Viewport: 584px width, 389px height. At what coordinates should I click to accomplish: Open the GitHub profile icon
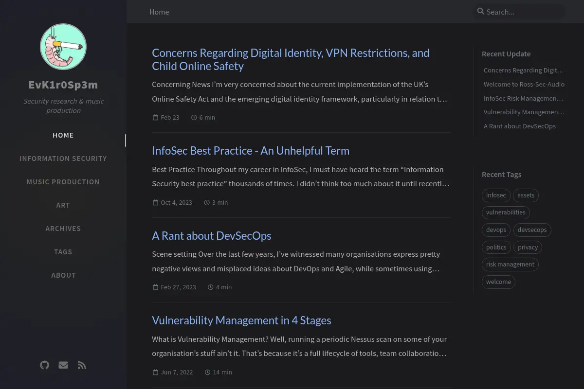[44, 365]
